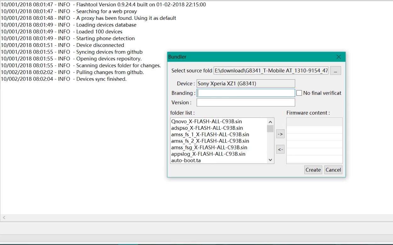
Task: Click the 'Flashtool Version 0.9.24.4' log line
Action: point(103,4)
